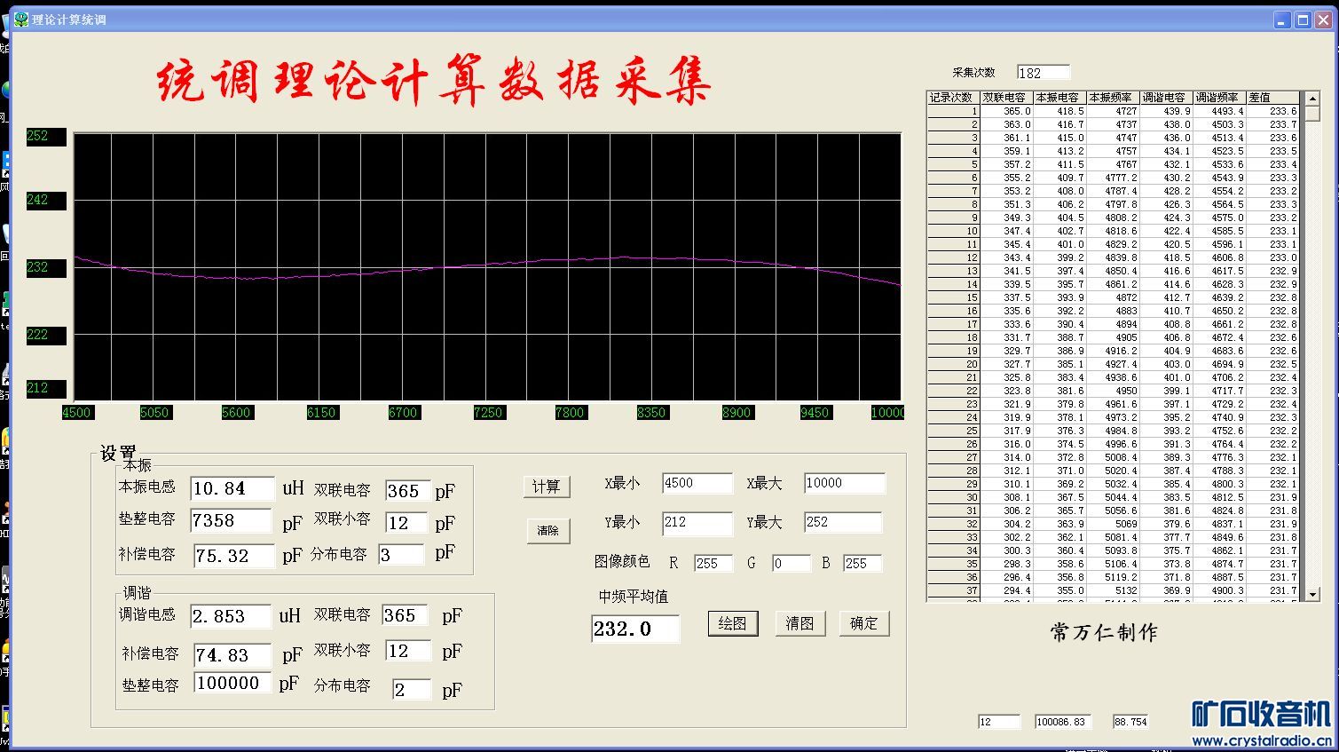Click the 本振 分布电容 field showing 3
The image size is (1339, 752).
click(x=401, y=555)
